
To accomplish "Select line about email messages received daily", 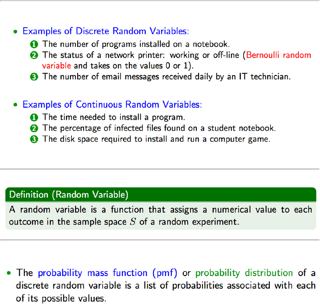I will point(167,77).
